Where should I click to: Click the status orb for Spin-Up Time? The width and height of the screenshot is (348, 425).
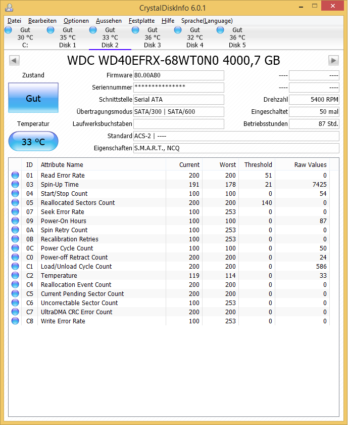point(15,184)
